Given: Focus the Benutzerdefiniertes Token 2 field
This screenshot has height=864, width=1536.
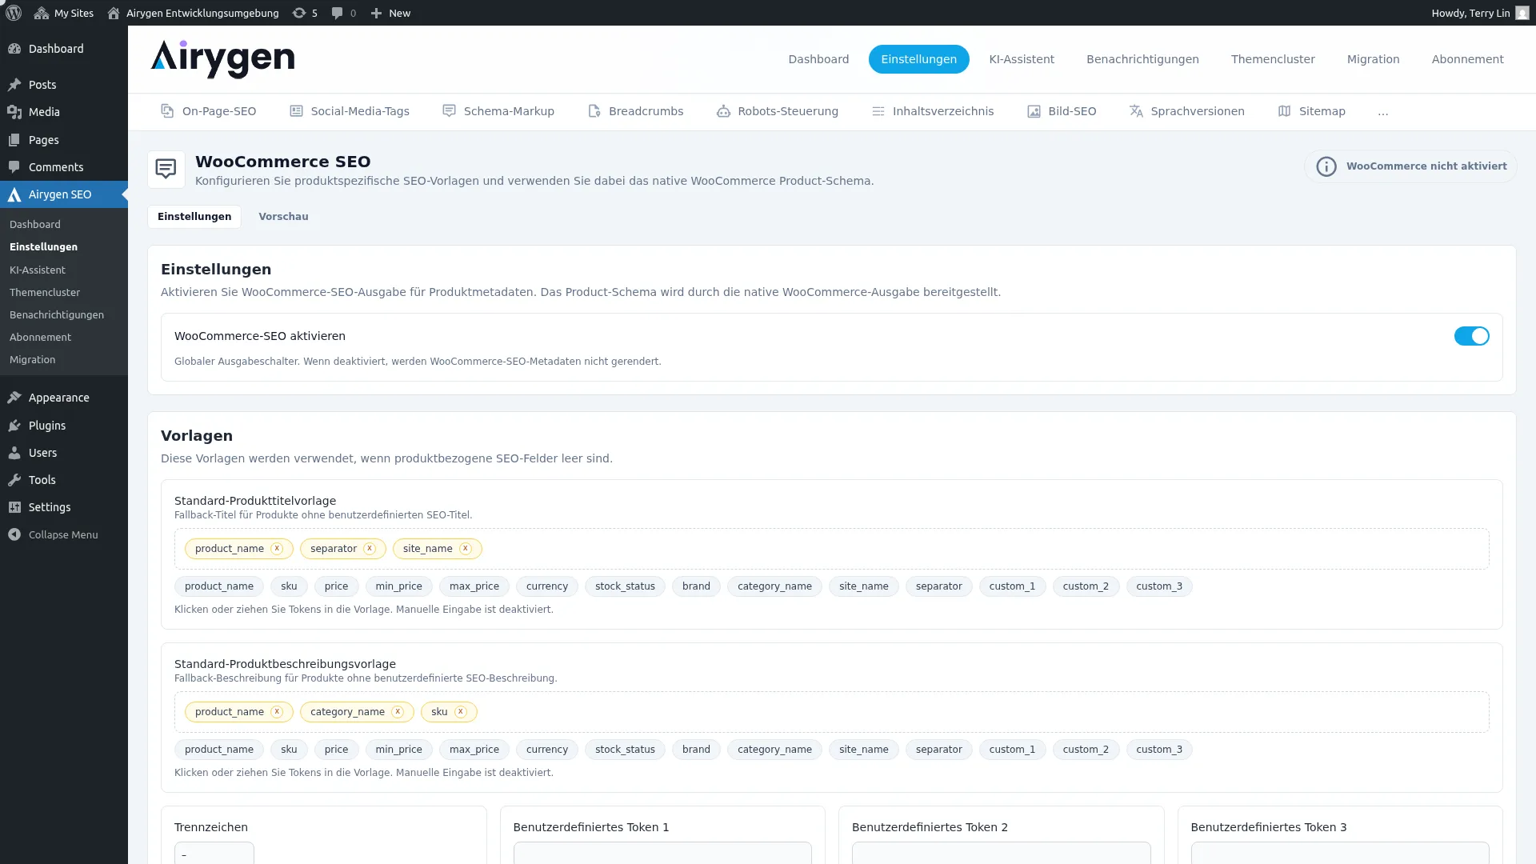Looking at the screenshot, I should pyautogui.click(x=1001, y=853).
